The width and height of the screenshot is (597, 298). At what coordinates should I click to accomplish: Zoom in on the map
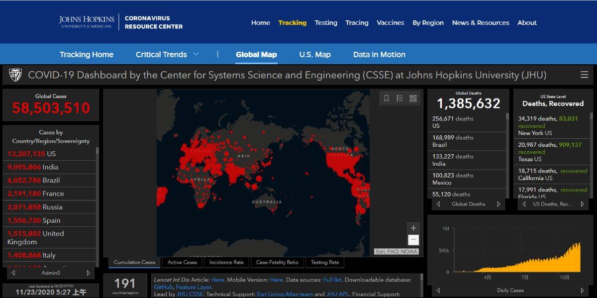pos(413,228)
